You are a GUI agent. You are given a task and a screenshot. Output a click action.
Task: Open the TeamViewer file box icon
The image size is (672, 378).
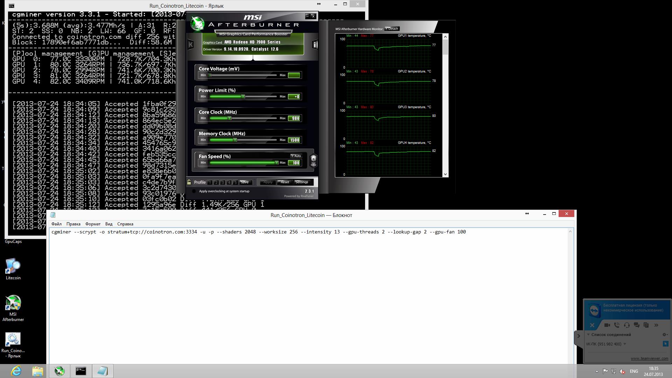click(646, 325)
